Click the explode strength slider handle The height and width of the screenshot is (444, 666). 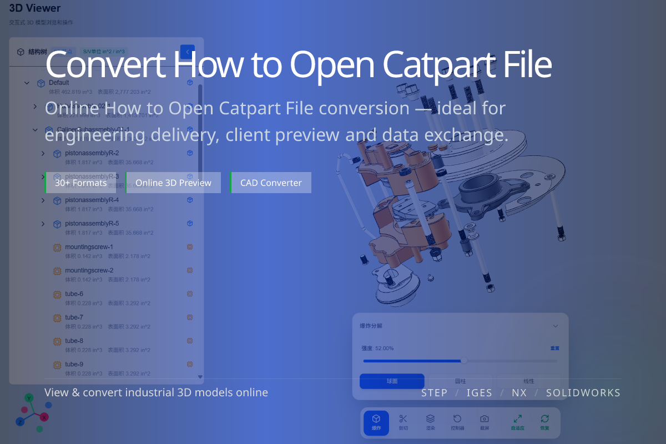pos(464,361)
